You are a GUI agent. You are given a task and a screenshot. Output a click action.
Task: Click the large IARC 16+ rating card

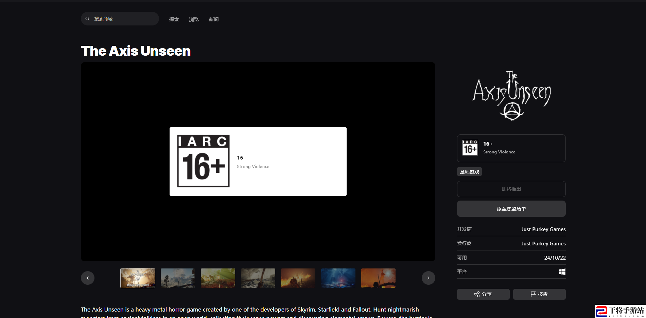pos(258,162)
